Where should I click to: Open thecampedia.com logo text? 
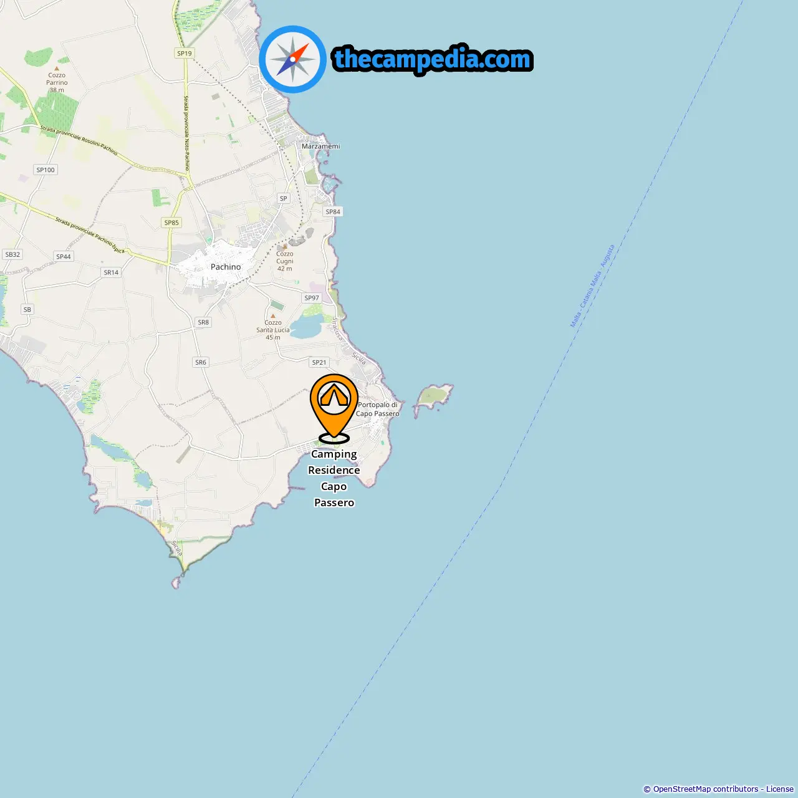[x=432, y=59]
